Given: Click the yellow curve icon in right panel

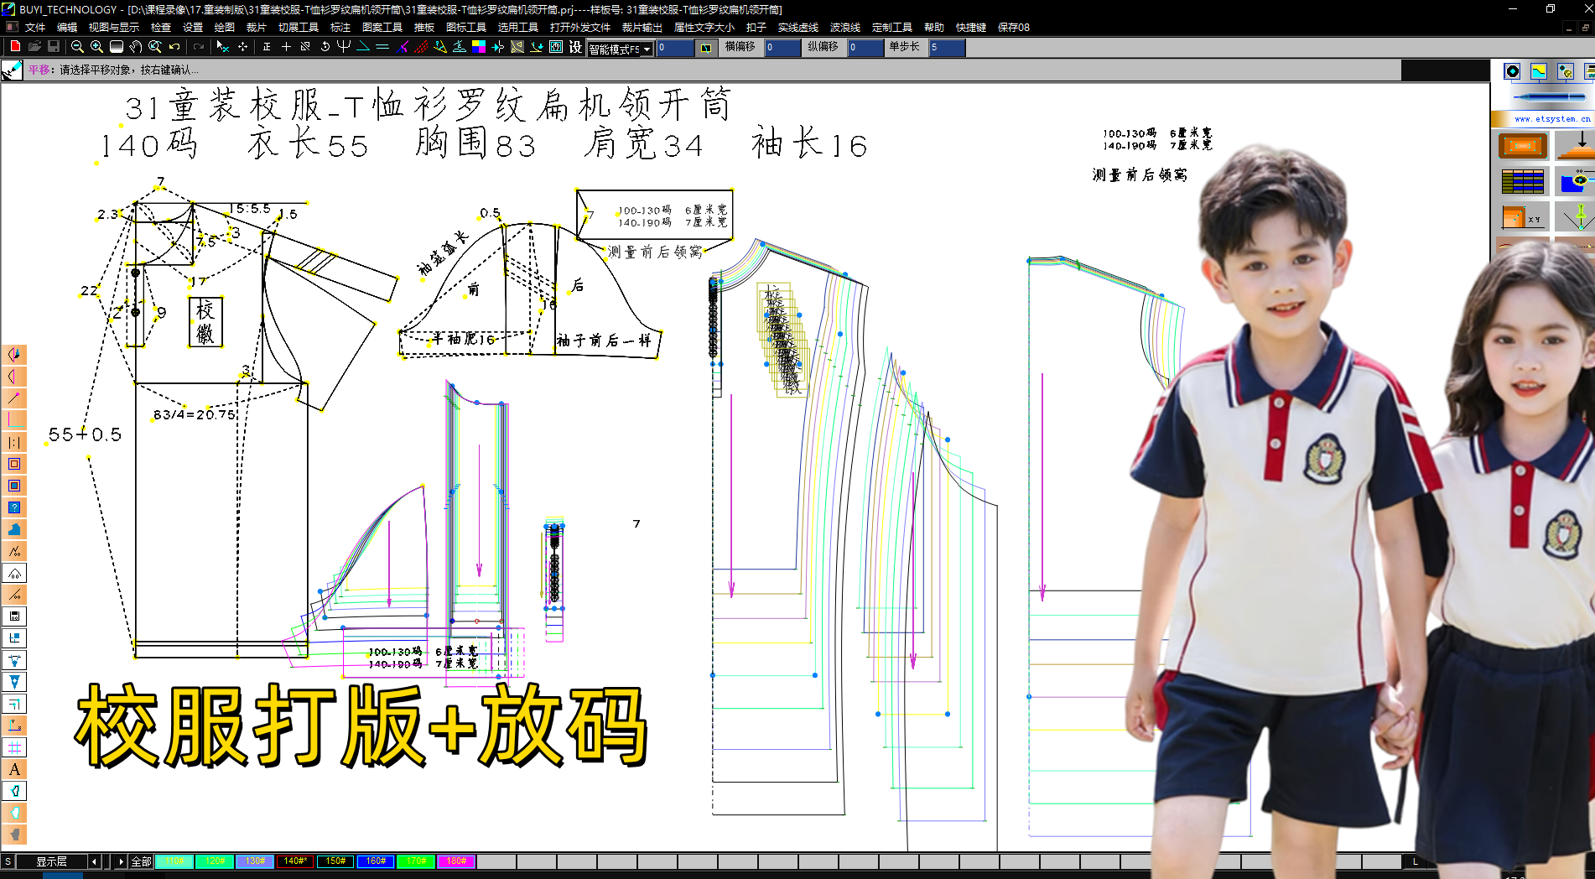Looking at the screenshot, I should coord(1539,71).
